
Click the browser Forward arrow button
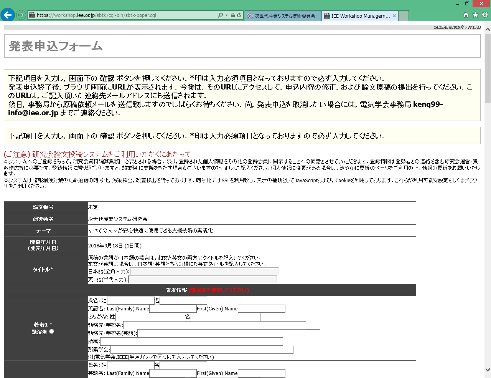tap(21, 15)
